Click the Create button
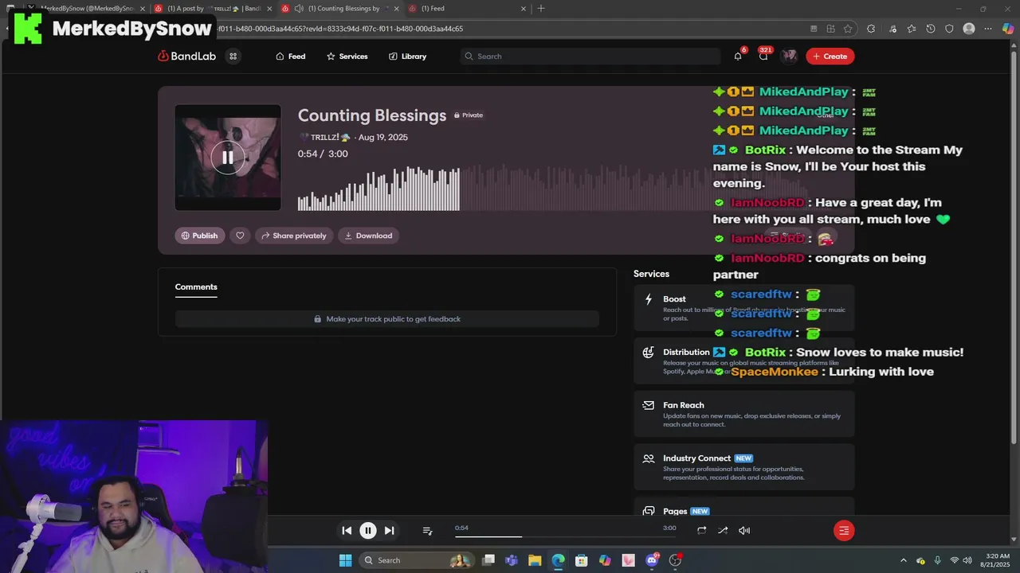 click(830, 57)
